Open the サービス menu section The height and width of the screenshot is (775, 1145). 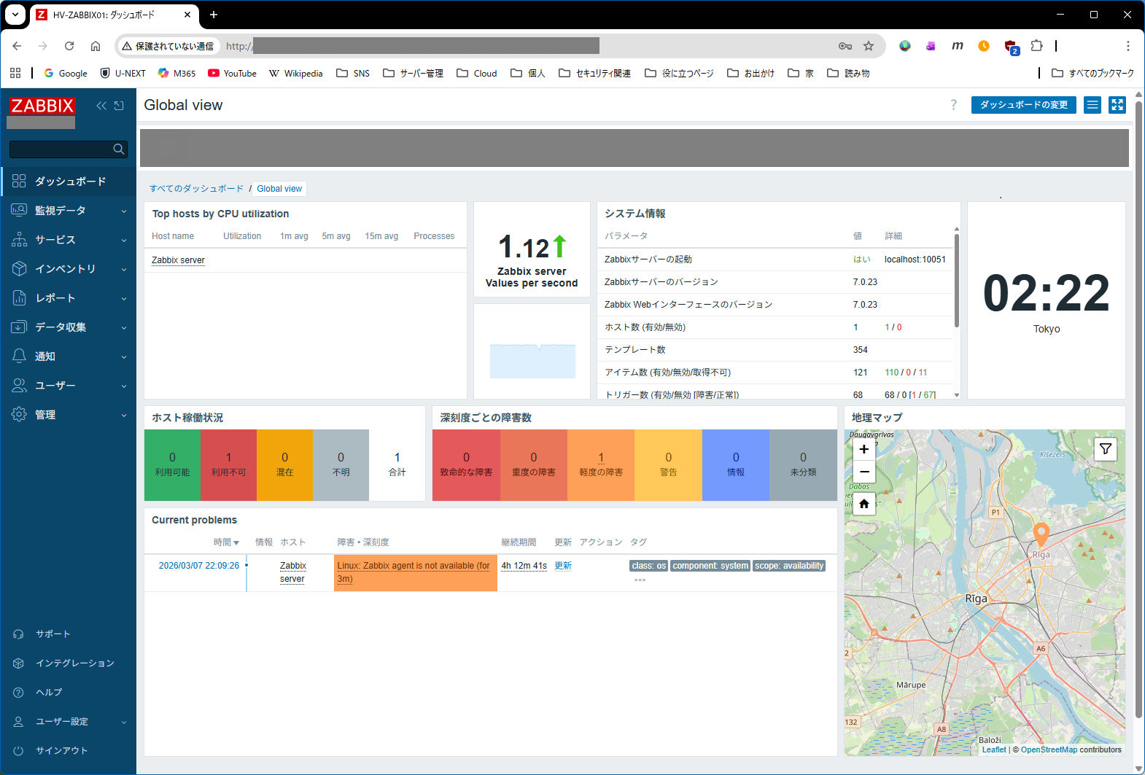[x=69, y=239]
